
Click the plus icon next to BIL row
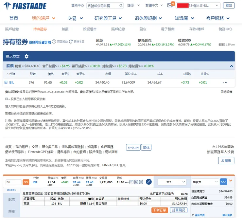click(x=6, y=82)
